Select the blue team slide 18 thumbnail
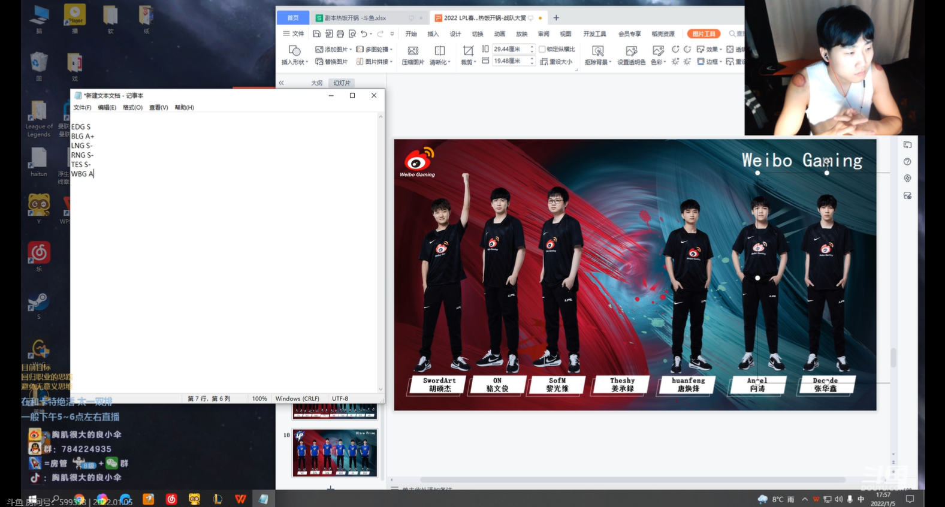This screenshot has width=945, height=507. (335, 453)
